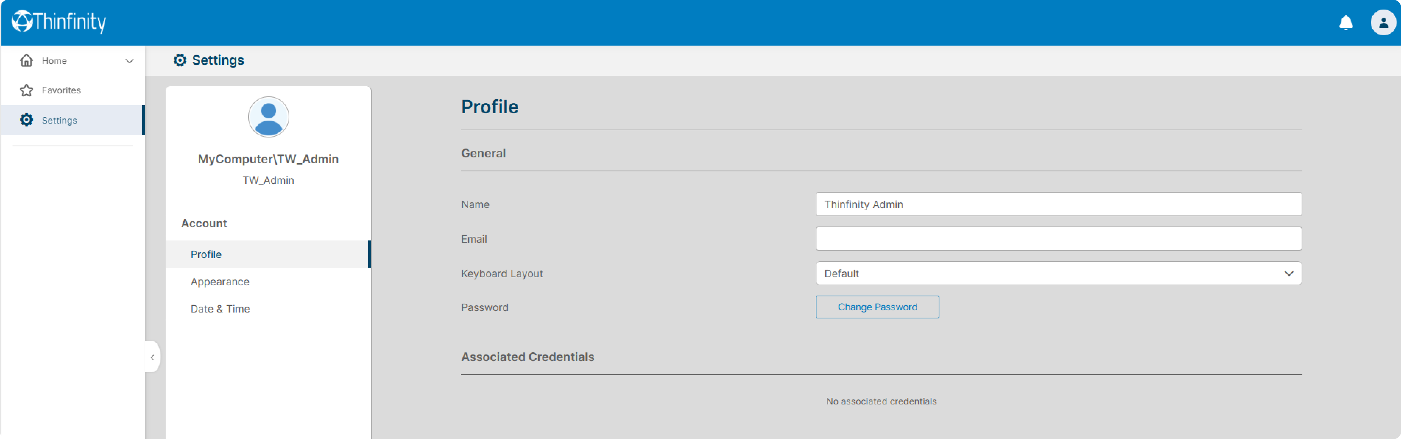
Task: Click the Change Password button
Action: pyautogui.click(x=877, y=307)
